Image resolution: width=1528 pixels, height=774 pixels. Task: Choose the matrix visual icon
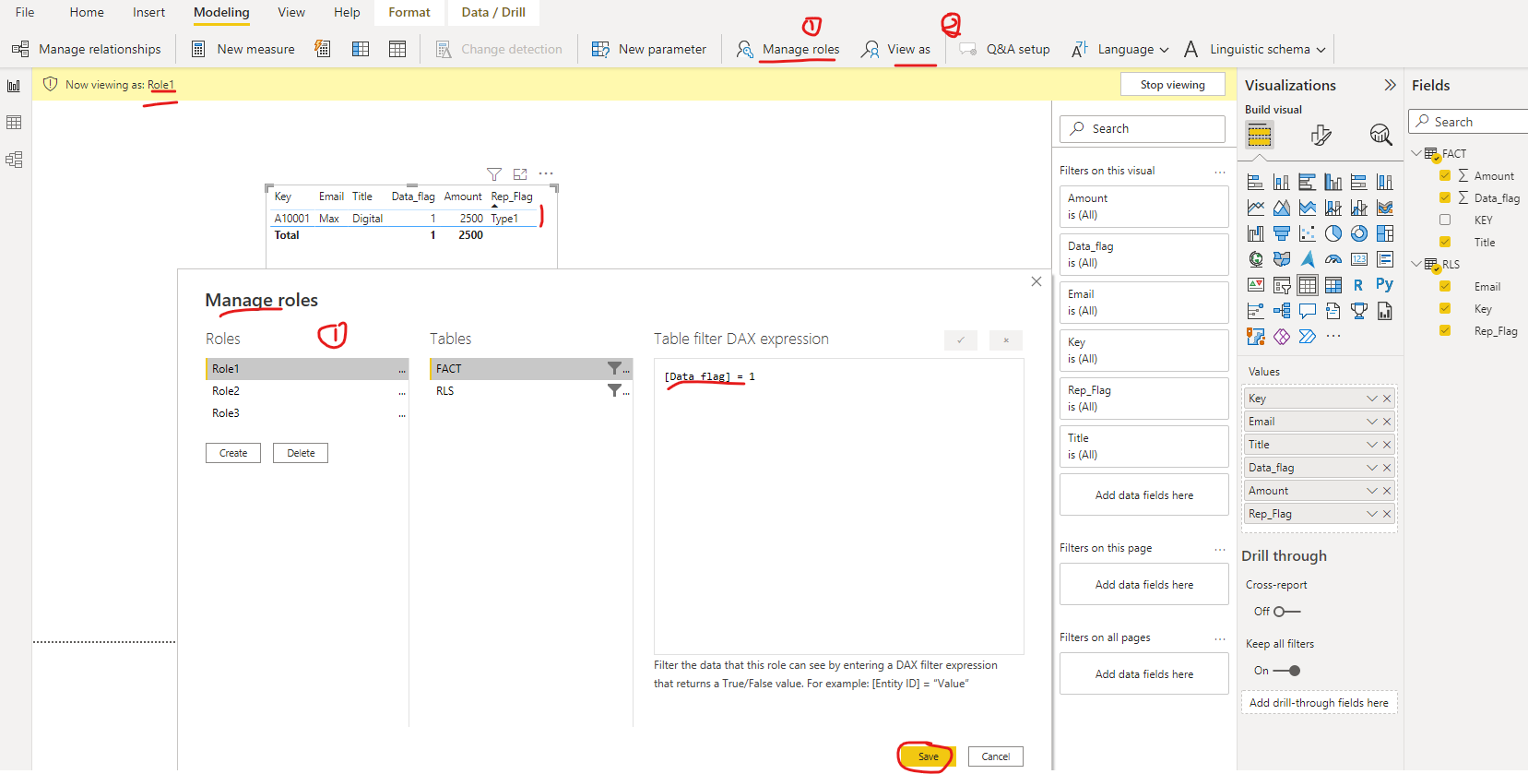(x=1333, y=285)
